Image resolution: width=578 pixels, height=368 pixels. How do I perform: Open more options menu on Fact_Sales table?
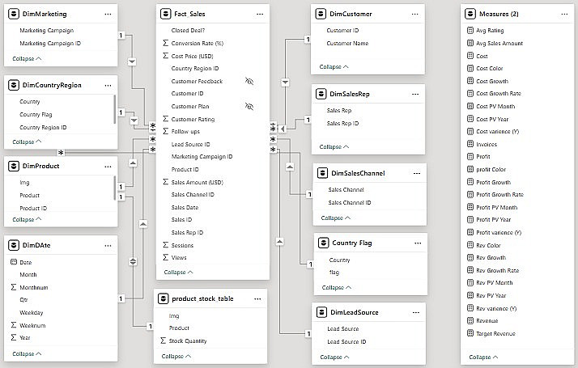pos(259,14)
